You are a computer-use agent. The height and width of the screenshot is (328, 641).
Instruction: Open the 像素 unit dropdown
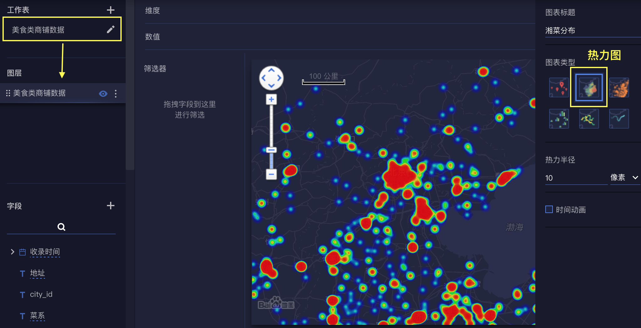(625, 178)
